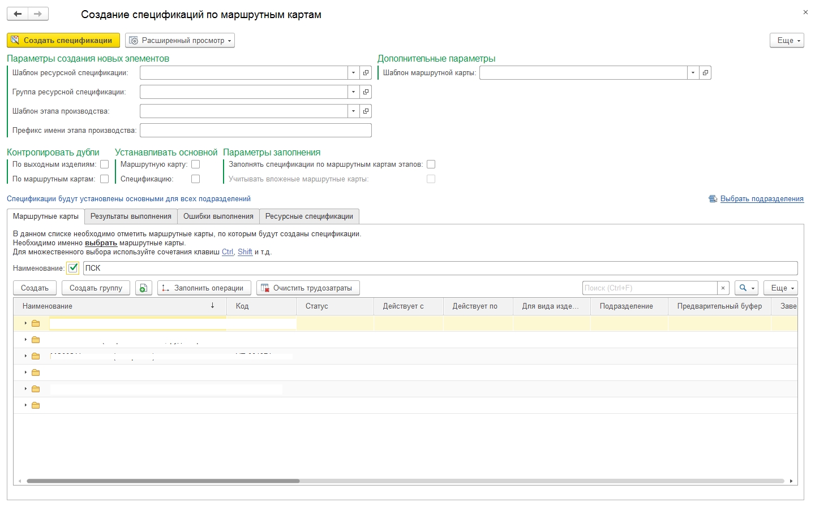Image resolution: width=815 pixels, height=507 pixels.
Task: Expand Шаблон маршрутной карты dropdown arrow
Action: (693, 73)
